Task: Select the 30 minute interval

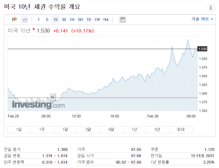Action: [x=64, y=19]
